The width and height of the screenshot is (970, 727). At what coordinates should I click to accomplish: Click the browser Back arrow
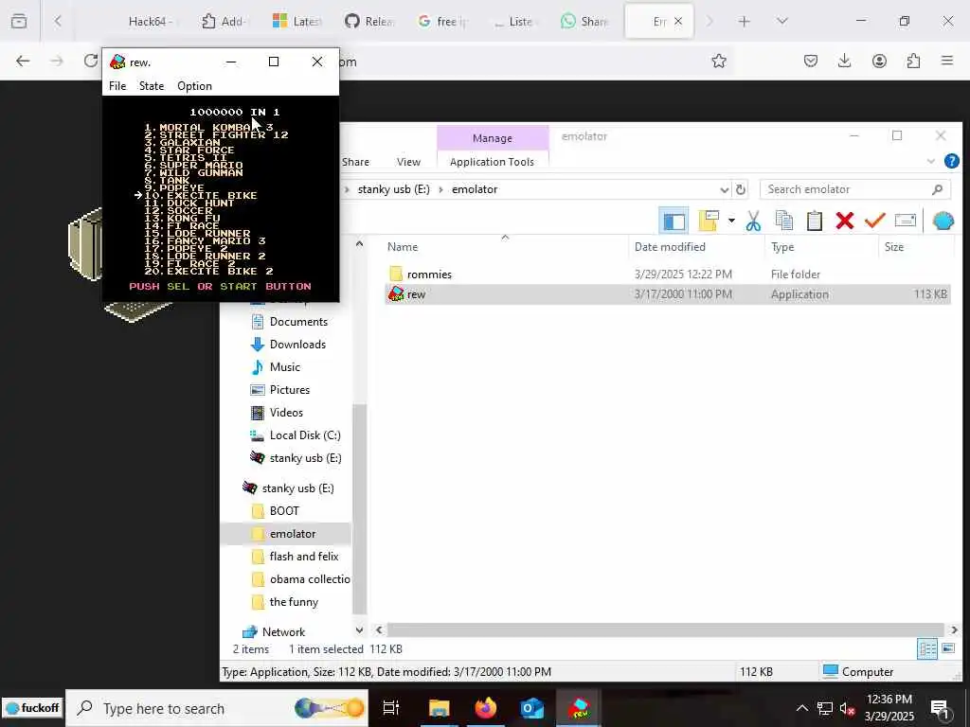click(x=23, y=61)
